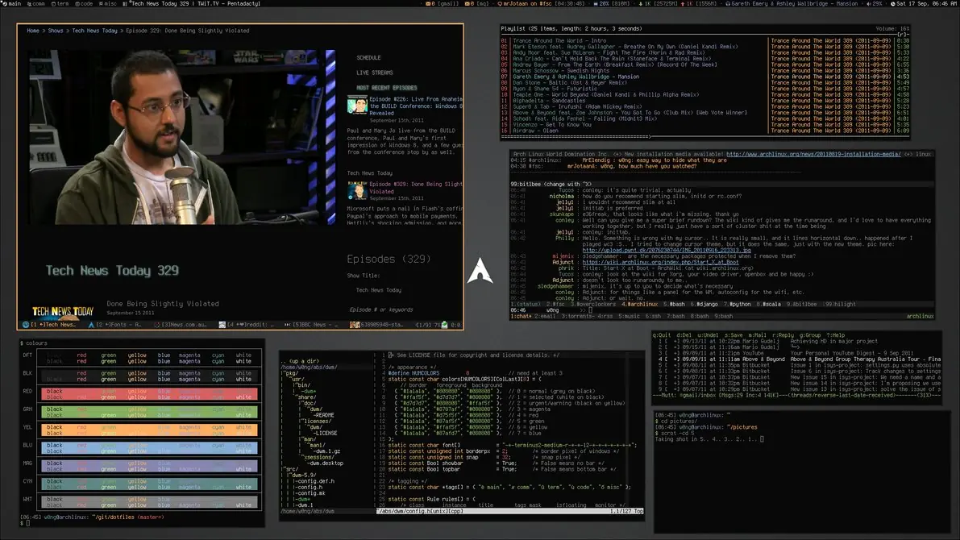Select browser tab 1 Tech News
The height and width of the screenshot is (540, 960).
(50, 325)
